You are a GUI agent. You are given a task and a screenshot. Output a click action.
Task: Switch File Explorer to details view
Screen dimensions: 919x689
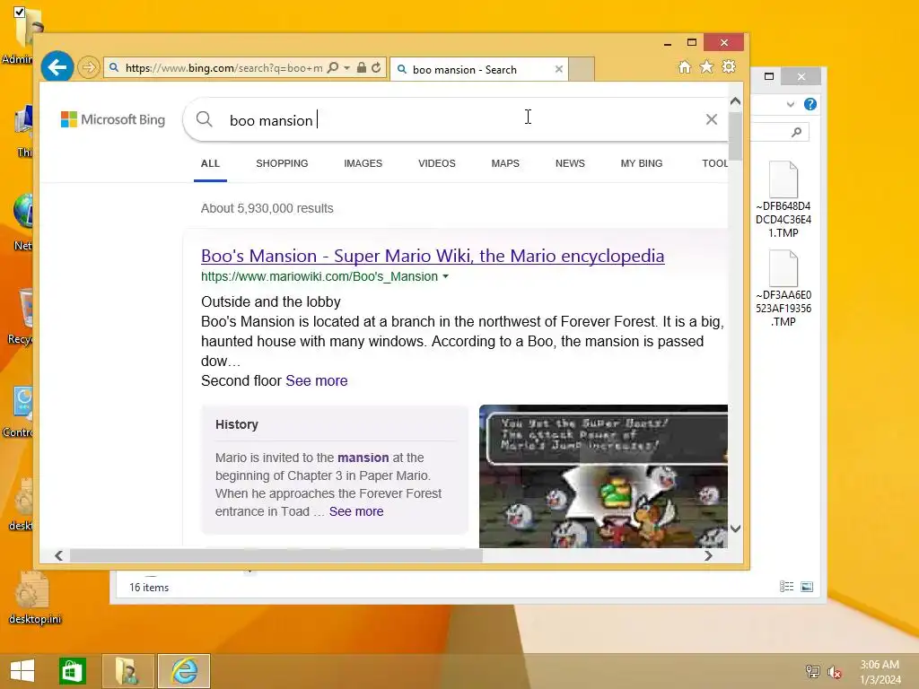[x=786, y=587]
